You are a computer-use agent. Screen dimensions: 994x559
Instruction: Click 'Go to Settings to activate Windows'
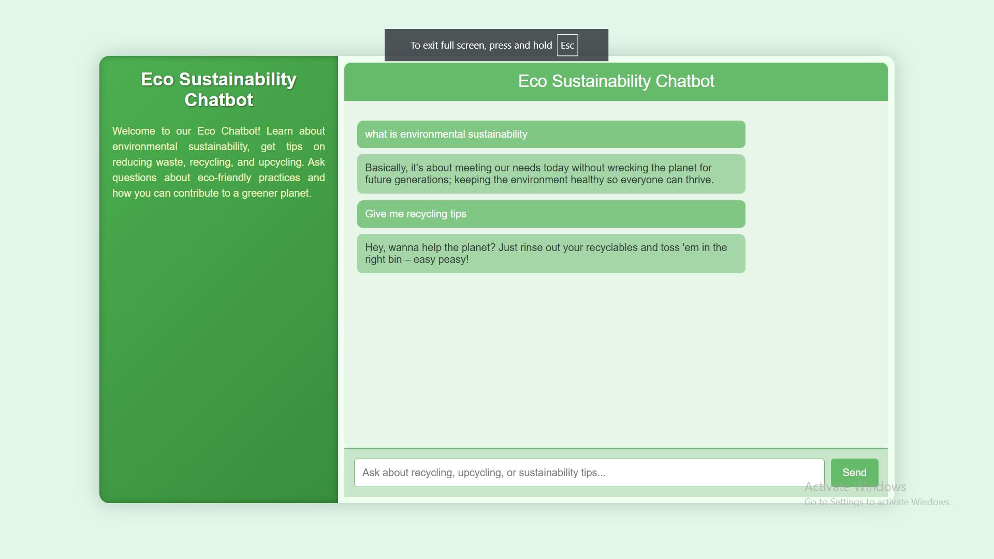pyautogui.click(x=877, y=502)
